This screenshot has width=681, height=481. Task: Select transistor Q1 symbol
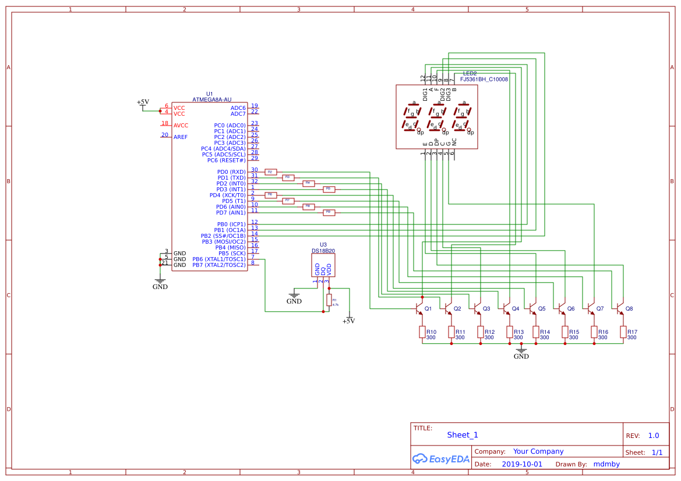[418, 309]
